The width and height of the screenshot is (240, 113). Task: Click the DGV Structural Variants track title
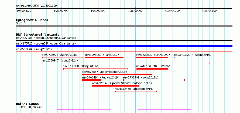38,35
